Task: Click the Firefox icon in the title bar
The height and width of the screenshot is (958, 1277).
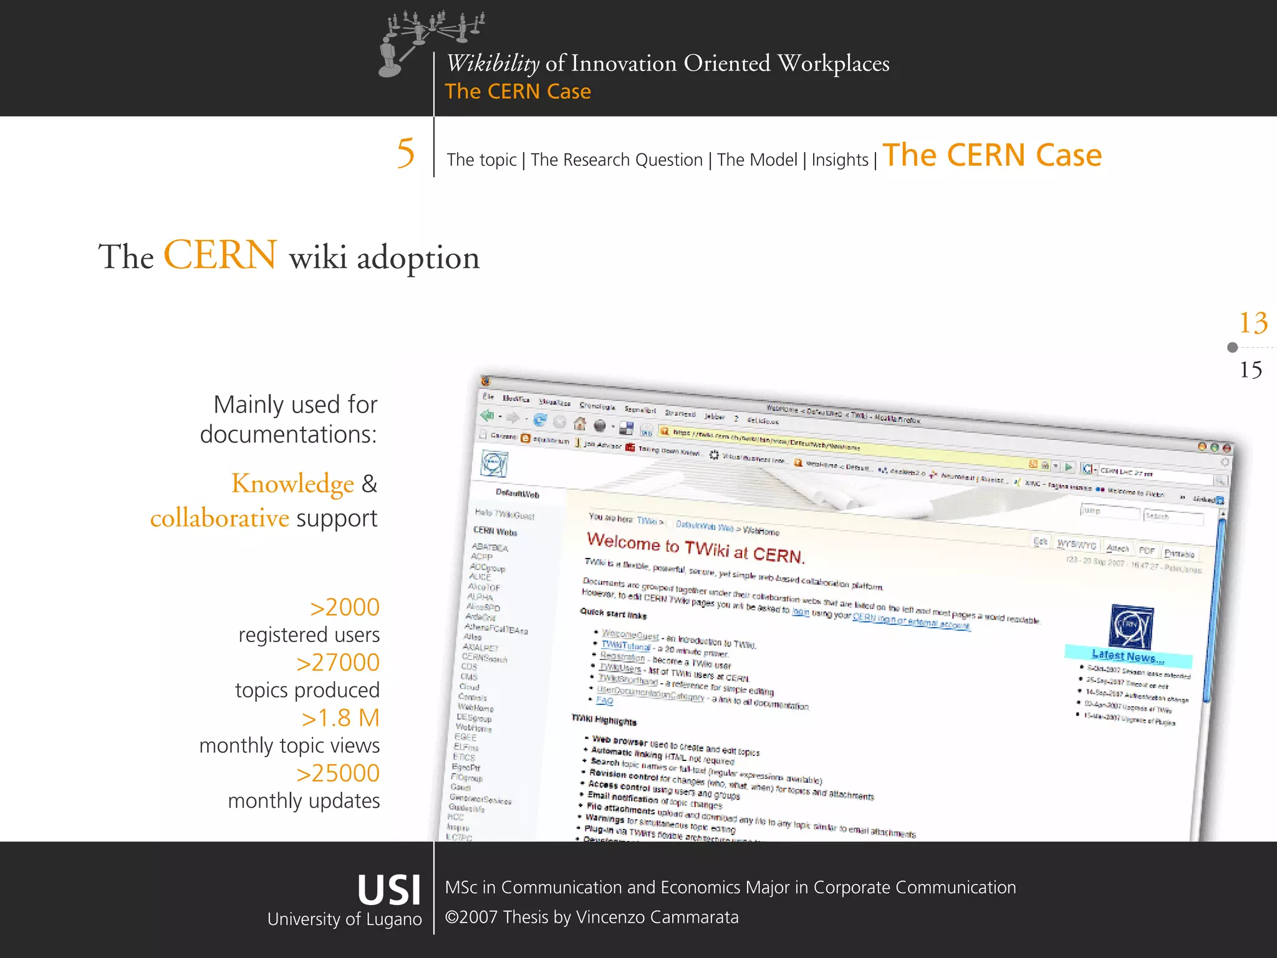Action: pyautogui.click(x=486, y=381)
